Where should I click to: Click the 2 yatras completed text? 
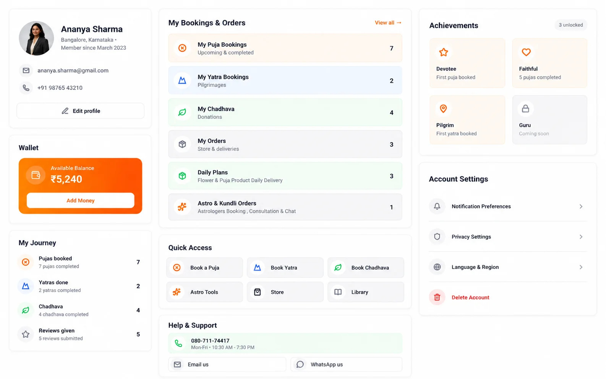60,290
